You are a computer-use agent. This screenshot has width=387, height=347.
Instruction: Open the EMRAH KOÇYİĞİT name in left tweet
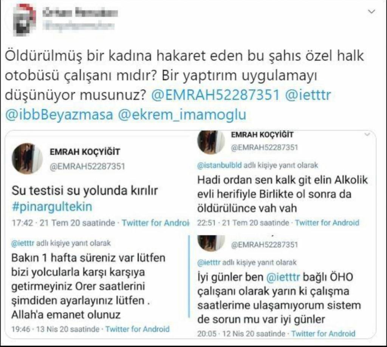pos(85,152)
